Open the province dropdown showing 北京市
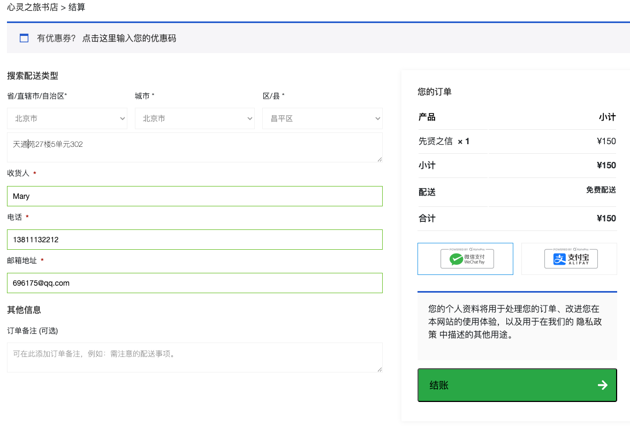Image resolution: width=630 pixels, height=432 pixels. pos(67,118)
